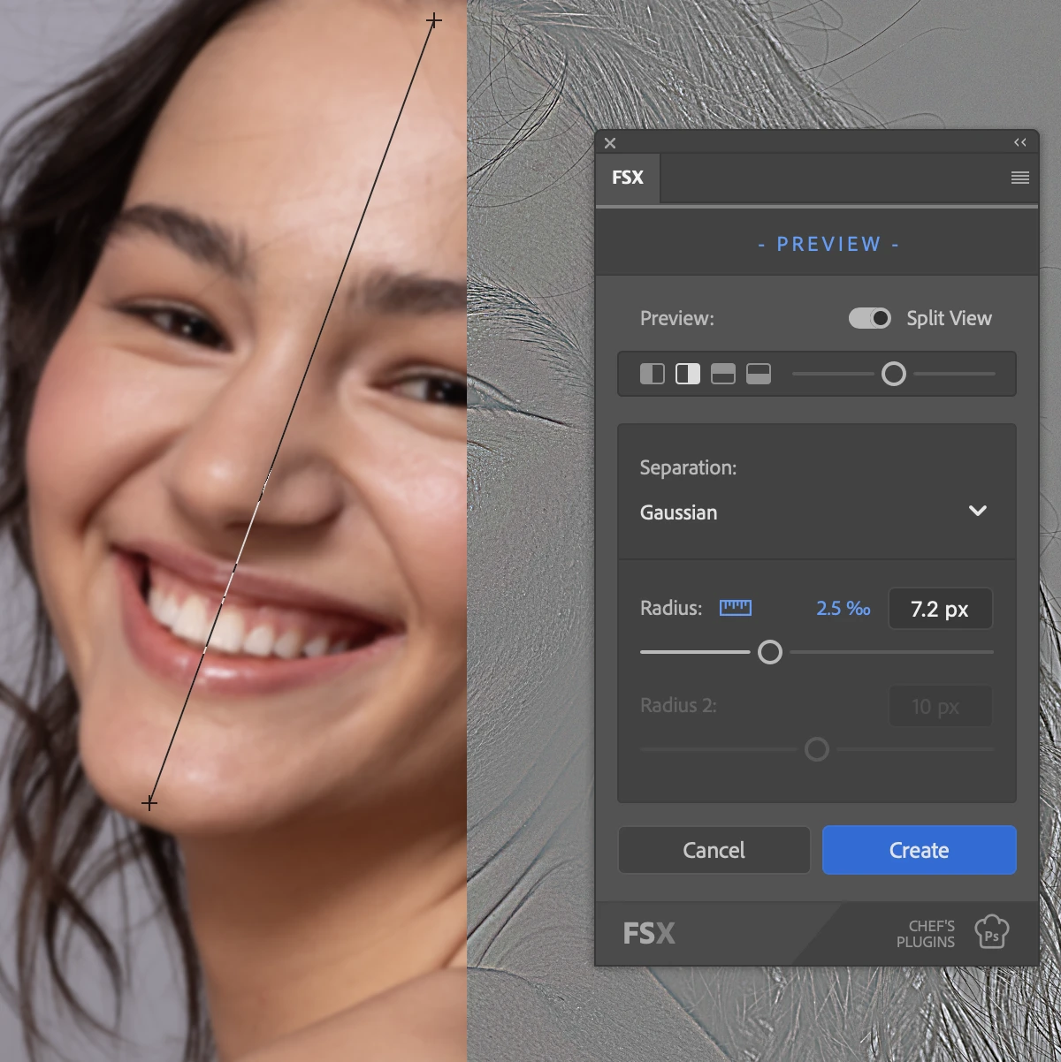
Task: Click the CHEF'S PLUGINS text
Action: click(926, 934)
